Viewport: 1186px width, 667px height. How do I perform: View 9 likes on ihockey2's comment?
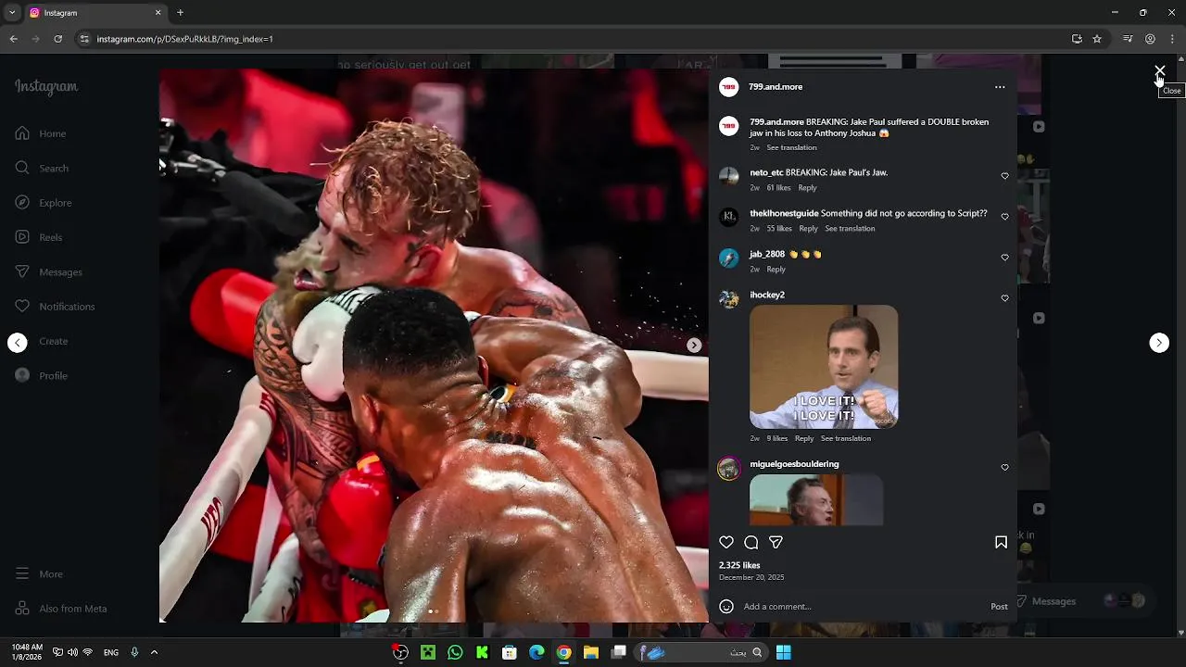coord(777,438)
